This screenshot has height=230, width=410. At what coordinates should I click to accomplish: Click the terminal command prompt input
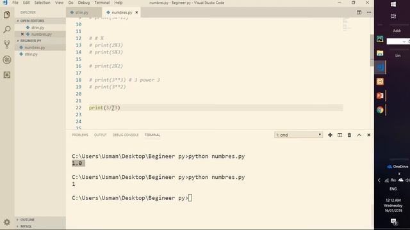(190, 198)
